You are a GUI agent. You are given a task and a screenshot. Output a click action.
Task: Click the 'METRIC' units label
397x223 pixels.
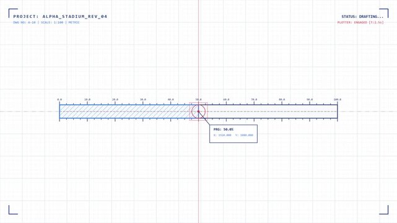pos(74,22)
